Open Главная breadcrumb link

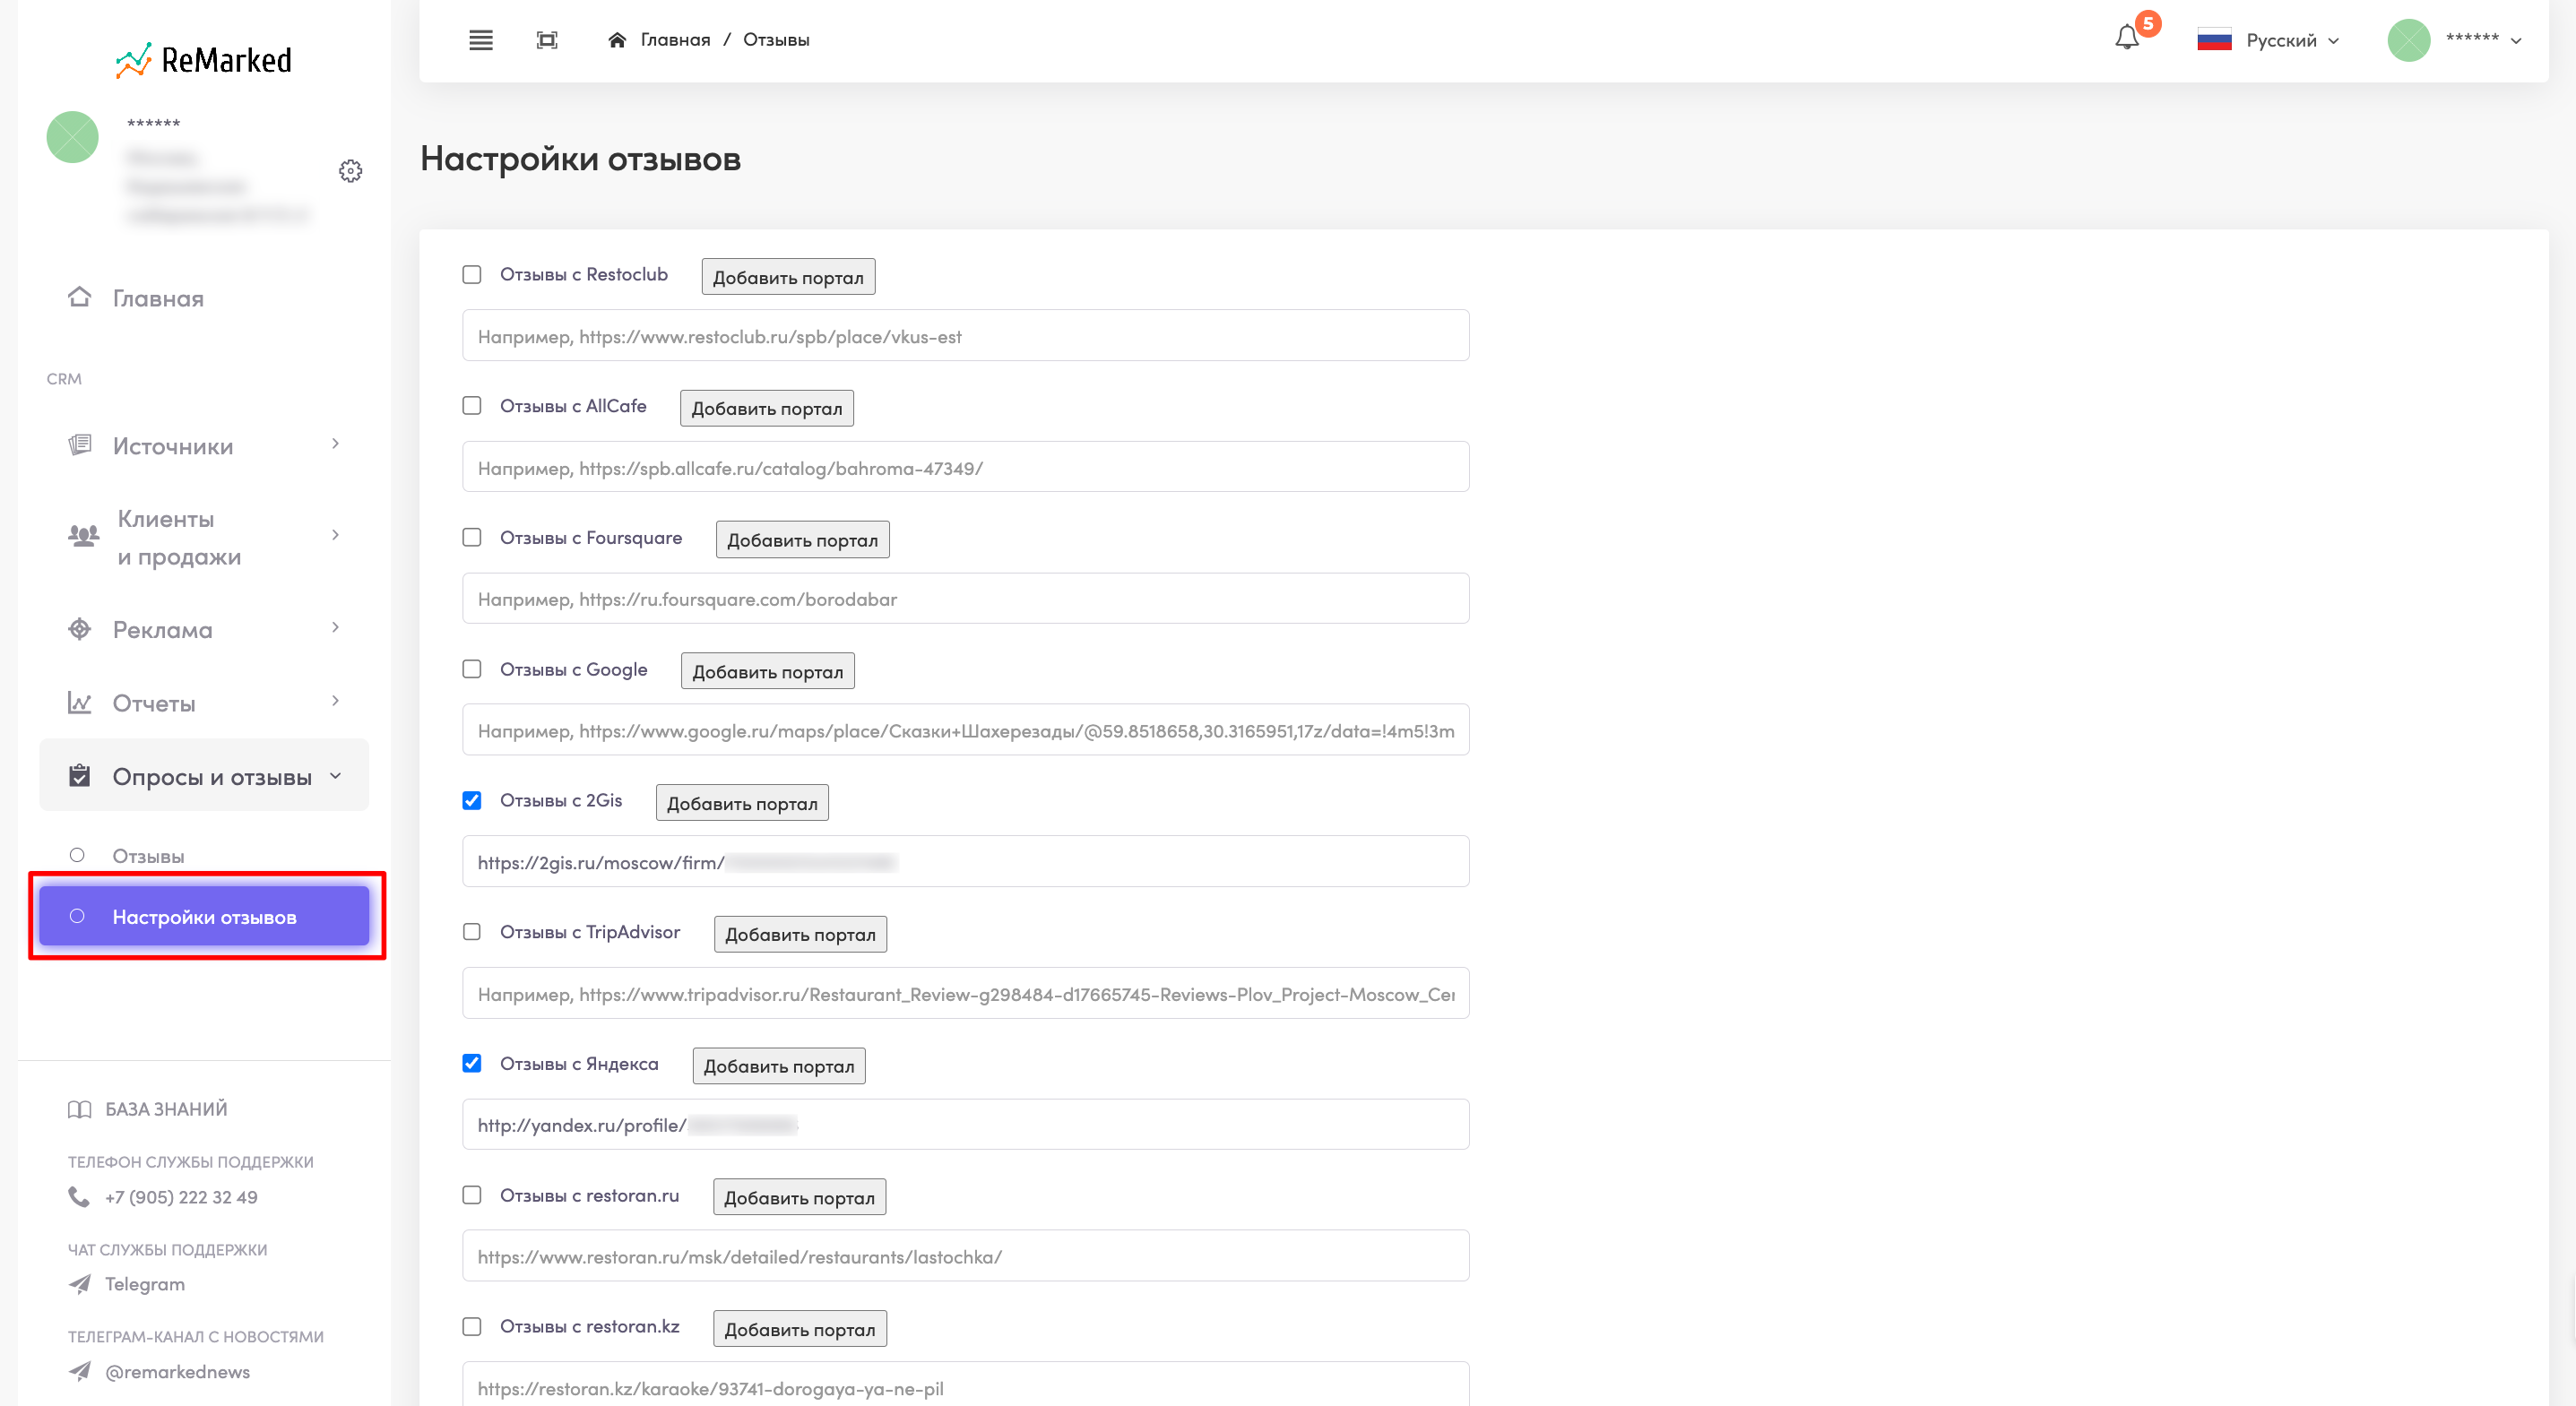coord(675,40)
